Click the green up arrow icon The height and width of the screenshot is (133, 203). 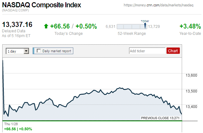coord(46,26)
